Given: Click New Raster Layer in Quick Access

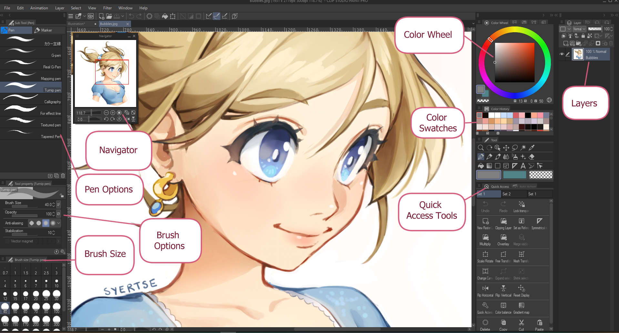Looking at the screenshot, I should pos(485,223).
